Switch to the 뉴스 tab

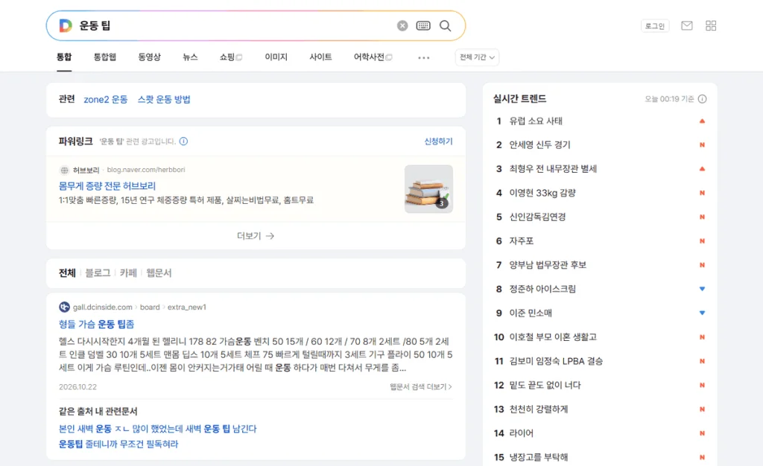click(x=190, y=57)
